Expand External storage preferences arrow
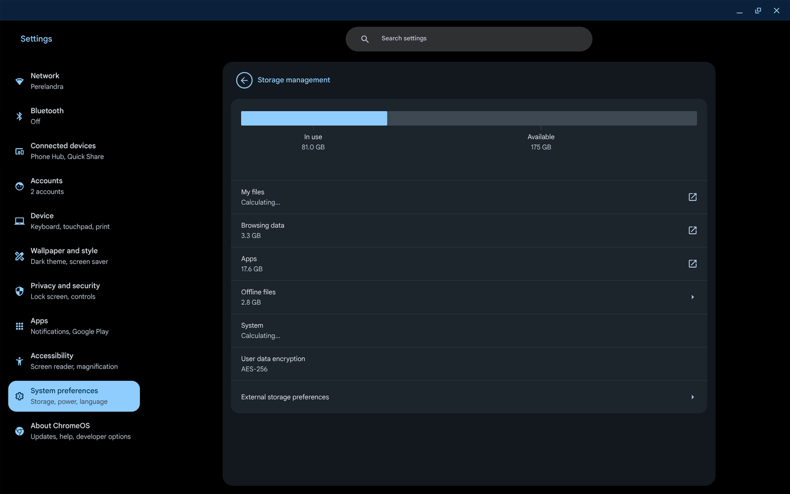This screenshot has height=494, width=790. click(692, 397)
